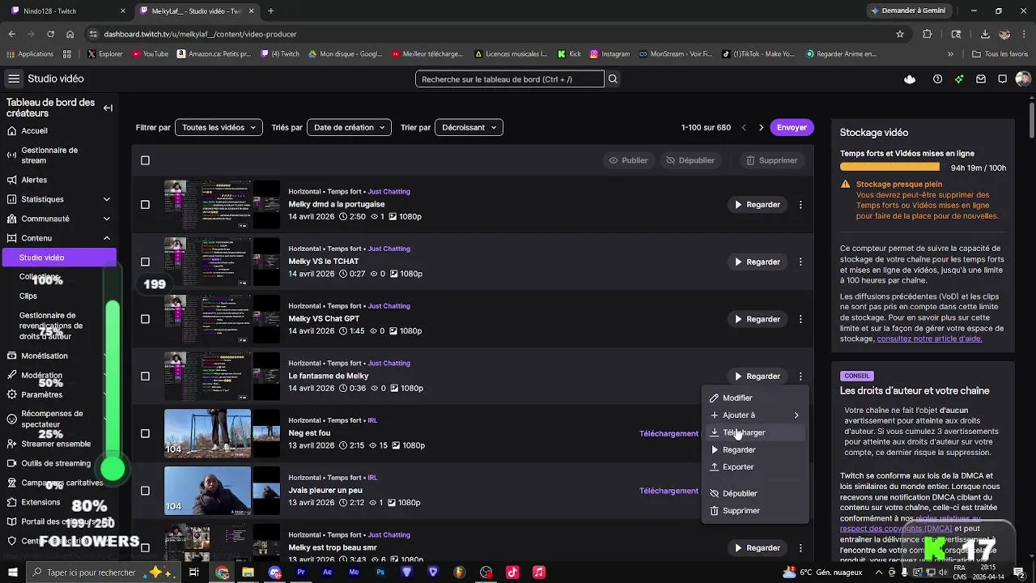This screenshot has height=583, width=1036.
Task: Open the consultez notre article d'aide link
Action: (x=929, y=338)
